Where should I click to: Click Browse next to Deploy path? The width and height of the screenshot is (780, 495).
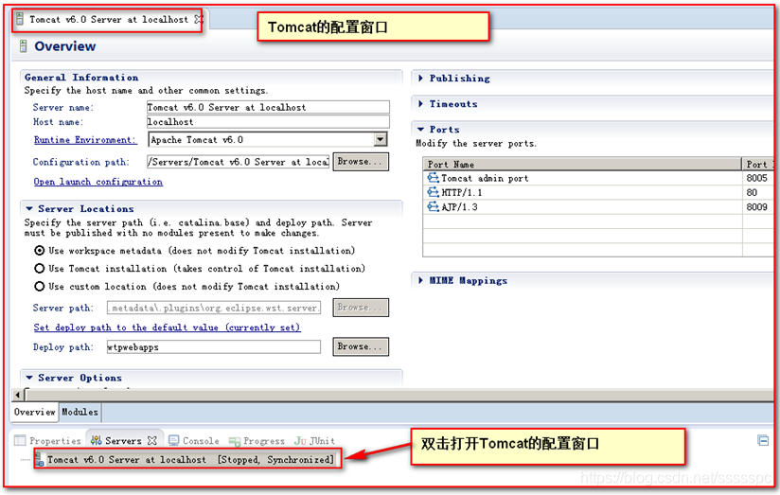click(361, 346)
